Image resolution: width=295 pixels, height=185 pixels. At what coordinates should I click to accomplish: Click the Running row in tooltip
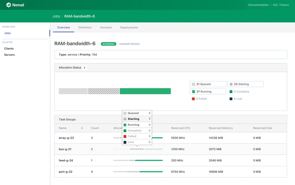[137, 125]
